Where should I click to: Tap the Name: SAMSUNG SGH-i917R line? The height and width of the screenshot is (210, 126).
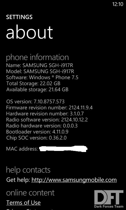(x=40, y=65)
